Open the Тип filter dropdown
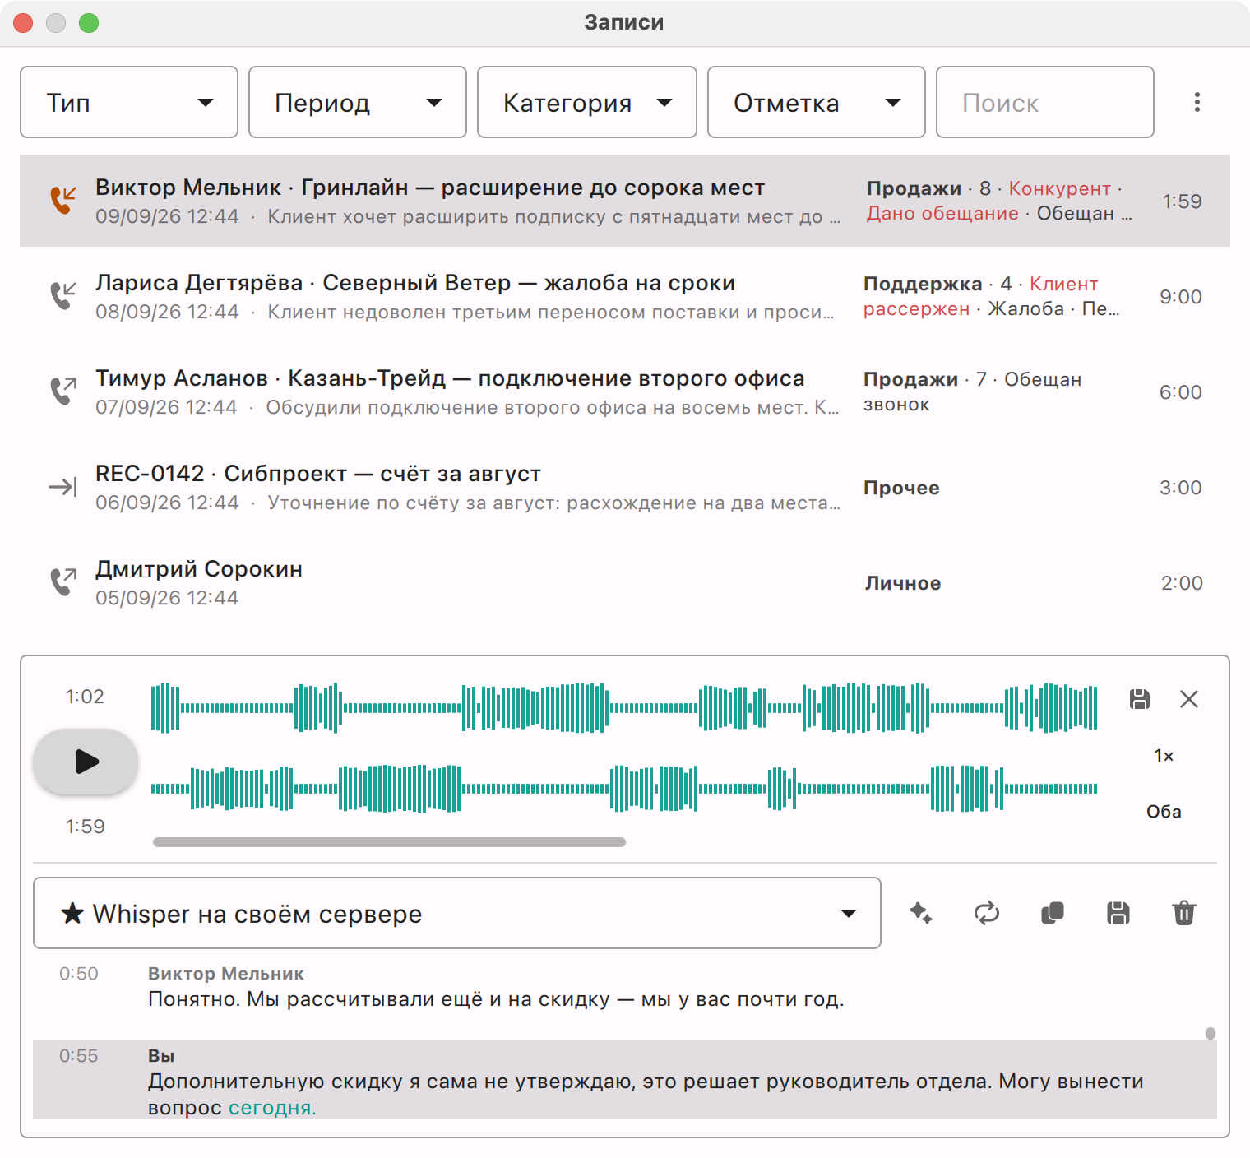Image resolution: width=1250 pixels, height=1158 pixels. click(129, 102)
